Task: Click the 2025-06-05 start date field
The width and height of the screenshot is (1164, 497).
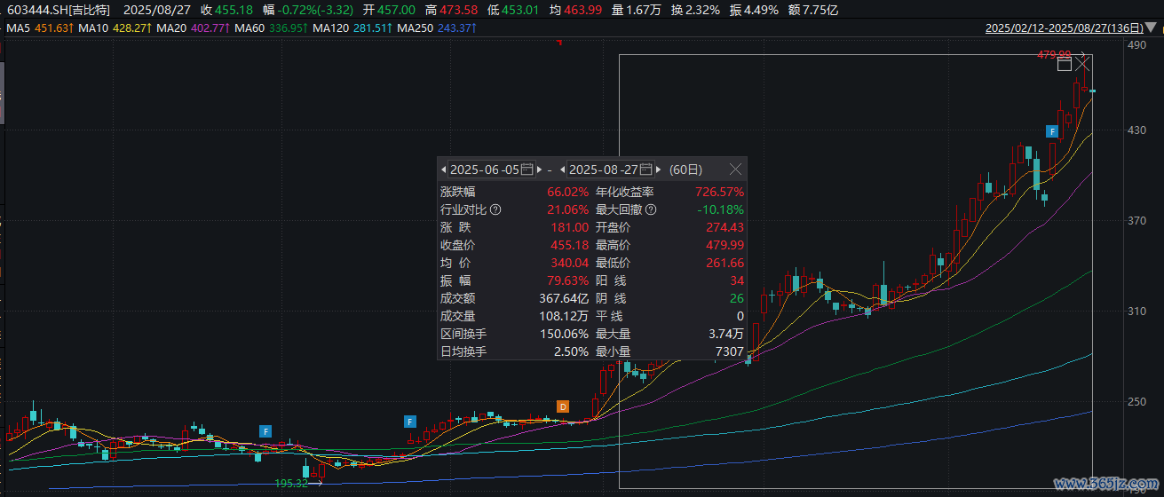Action: (485, 169)
